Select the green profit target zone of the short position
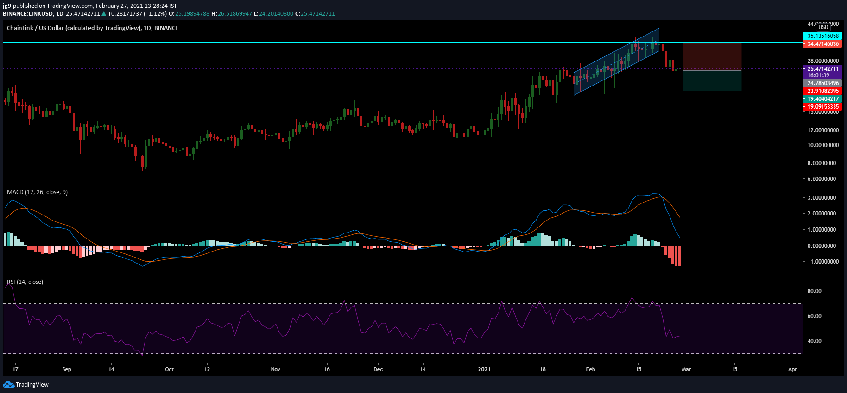Image resolution: width=847 pixels, height=393 pixels. (x=712, y=80)
